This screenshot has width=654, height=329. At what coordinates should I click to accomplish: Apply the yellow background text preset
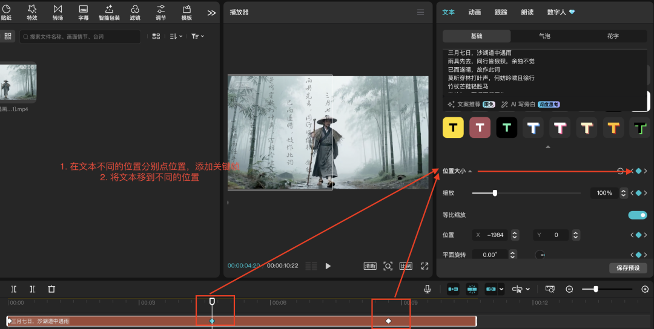pos(453,128)
